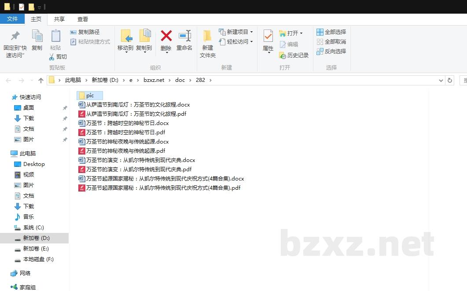Viewport: 467px width, 291px height.
Task: Click the Pin to Quick Access icon
Action: (15, 36)
